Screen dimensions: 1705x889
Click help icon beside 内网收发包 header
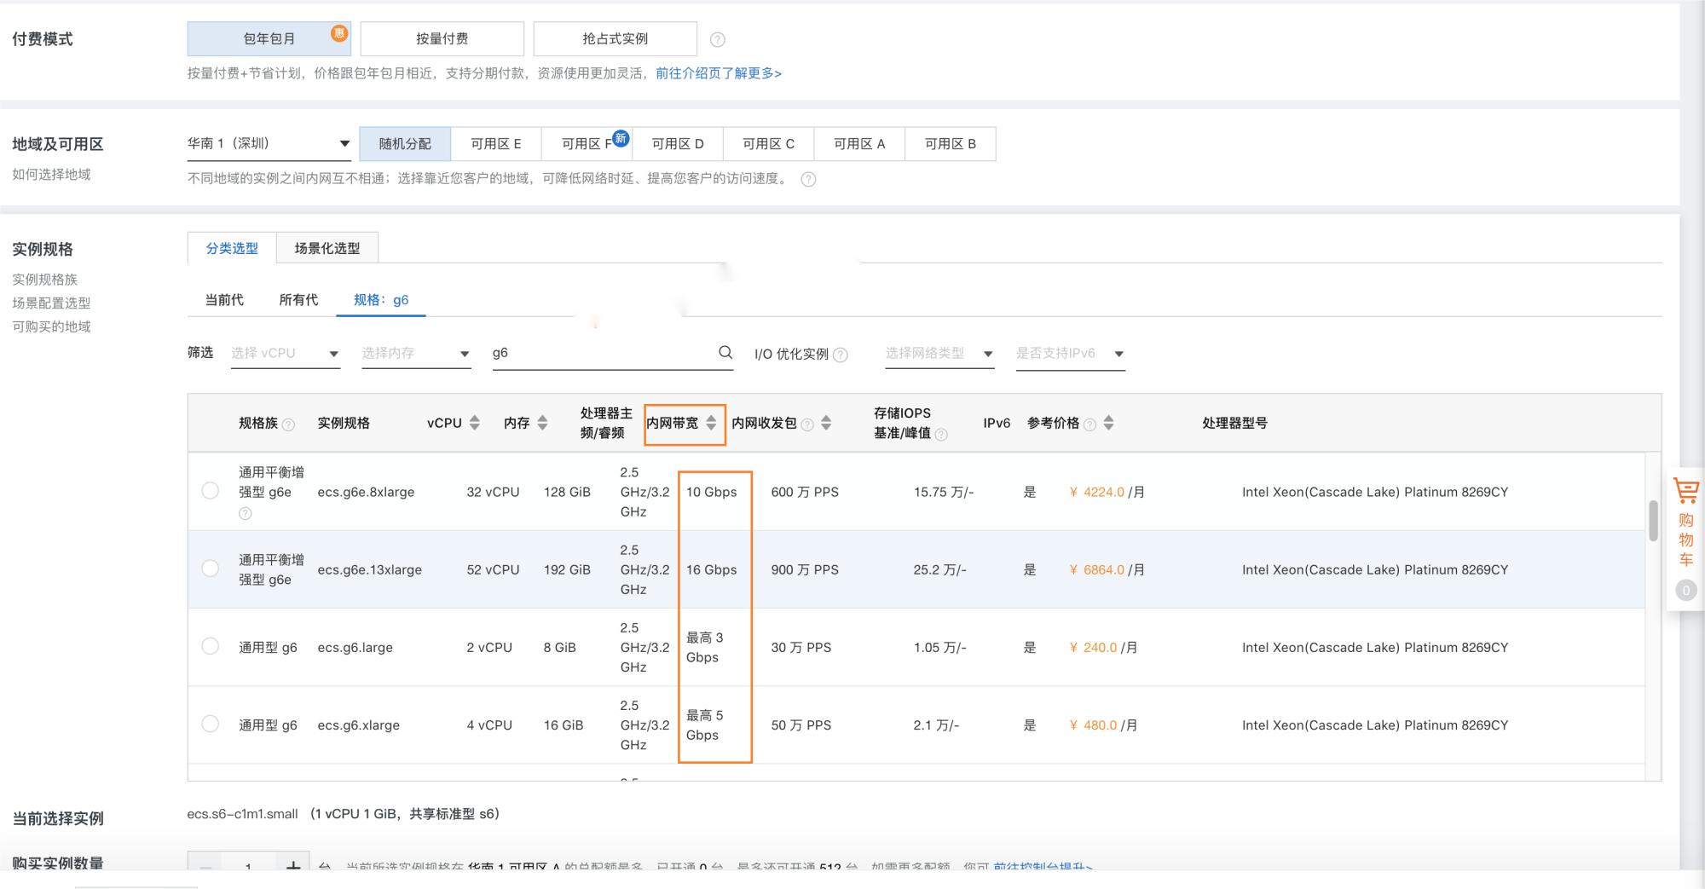pos(807,424)
